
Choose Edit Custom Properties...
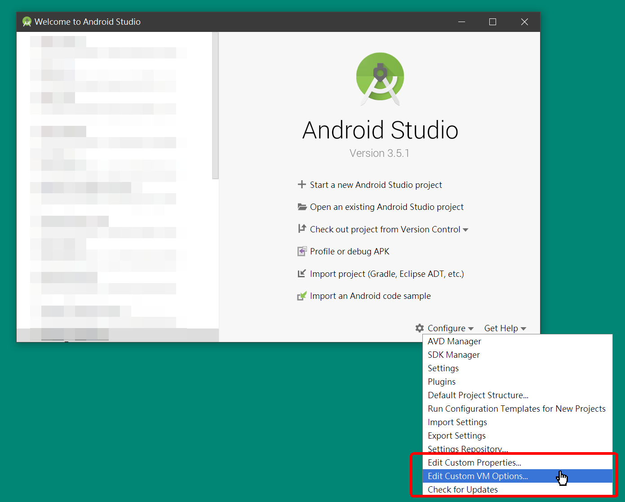coord(518,462)
